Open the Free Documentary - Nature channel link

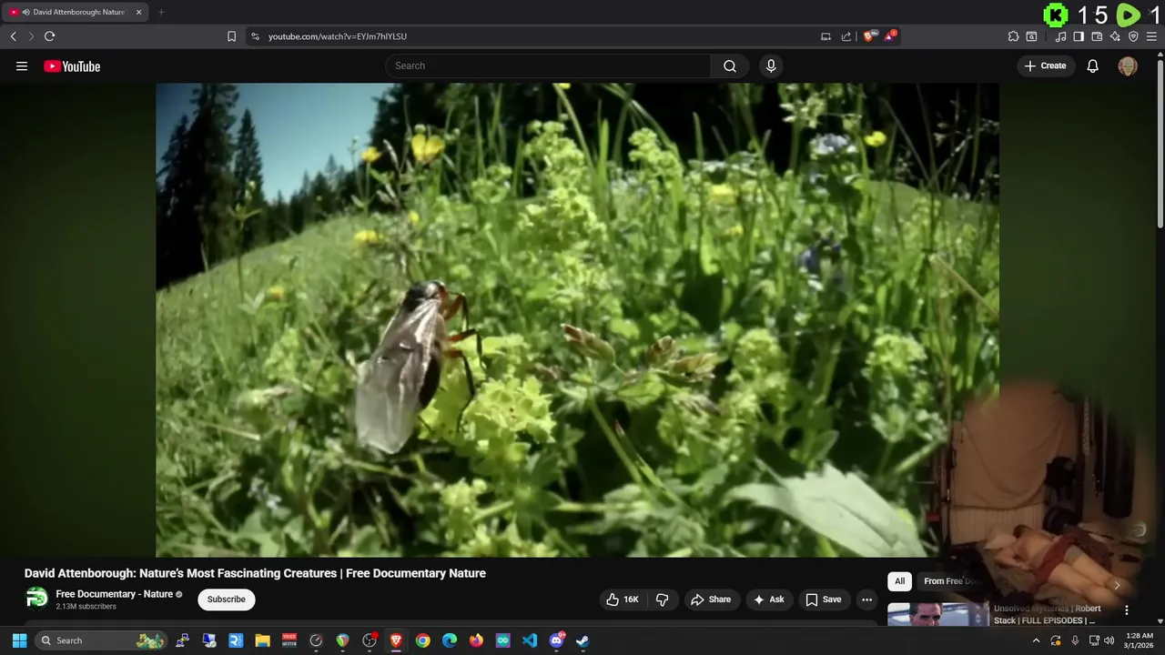point(115,594)
